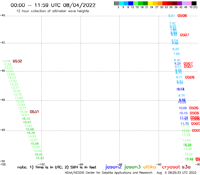Click the subtitle '12 hour collection of altimeter wave heights'
This screenshot has width=200, height=175.
pyautogui.click(x=52, y=11)
